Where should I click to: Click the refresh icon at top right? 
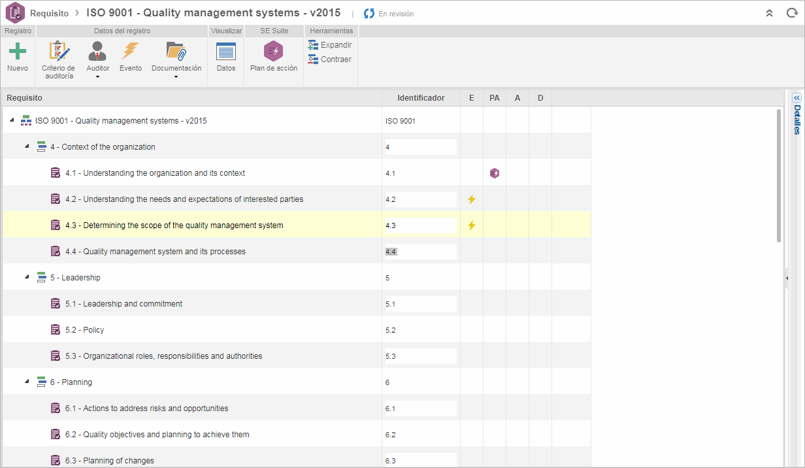792,13
